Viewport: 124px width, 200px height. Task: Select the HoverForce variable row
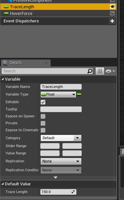tap(58, 14)
